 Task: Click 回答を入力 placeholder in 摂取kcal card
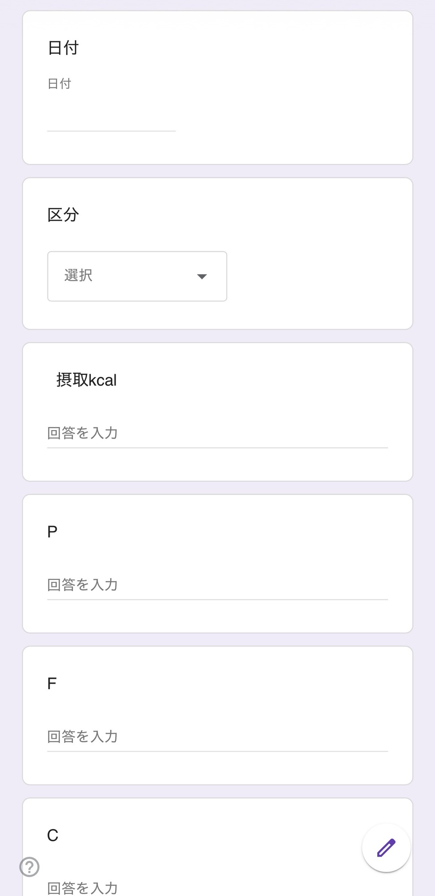pyautogui.click(x=82, y=433)
